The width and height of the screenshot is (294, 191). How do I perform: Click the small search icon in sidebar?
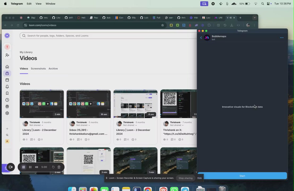tap(7, 135)
